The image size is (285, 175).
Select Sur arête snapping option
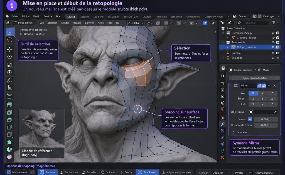[89, 172]
